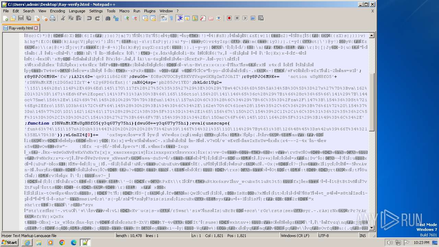Image resolution: width=439 pixels, height=247 pixels.
Task: Toggle file monitoring eye icon
Action: [x=219, y=18]
